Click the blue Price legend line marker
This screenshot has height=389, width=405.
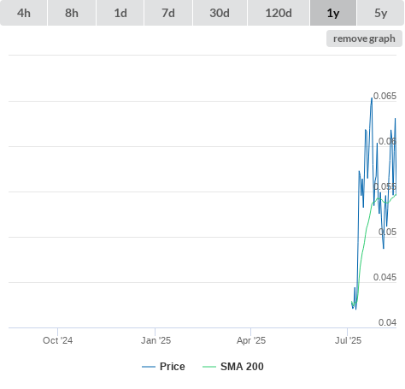(149, 367)
